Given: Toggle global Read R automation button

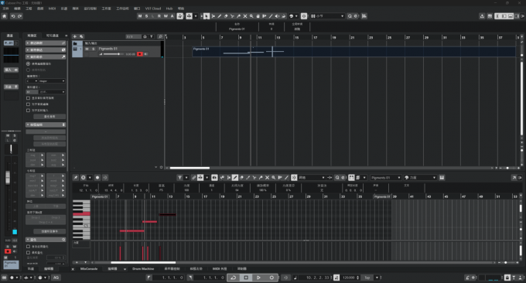Looking at the screenshot, I should point(159,16).
